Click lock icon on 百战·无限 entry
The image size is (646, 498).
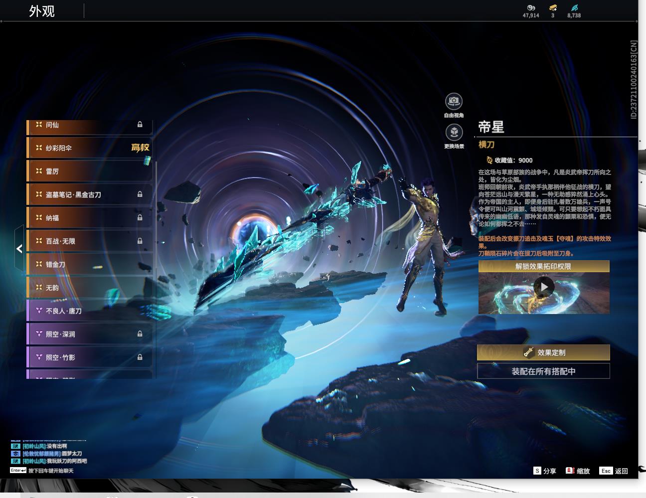(140, 241)
